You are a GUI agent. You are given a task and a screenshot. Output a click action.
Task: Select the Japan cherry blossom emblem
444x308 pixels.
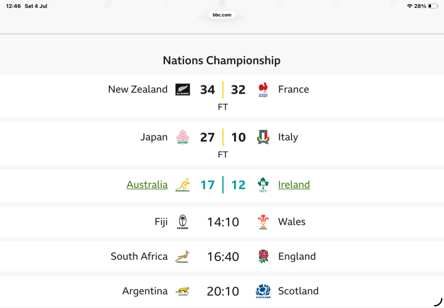tap(183, 137)
